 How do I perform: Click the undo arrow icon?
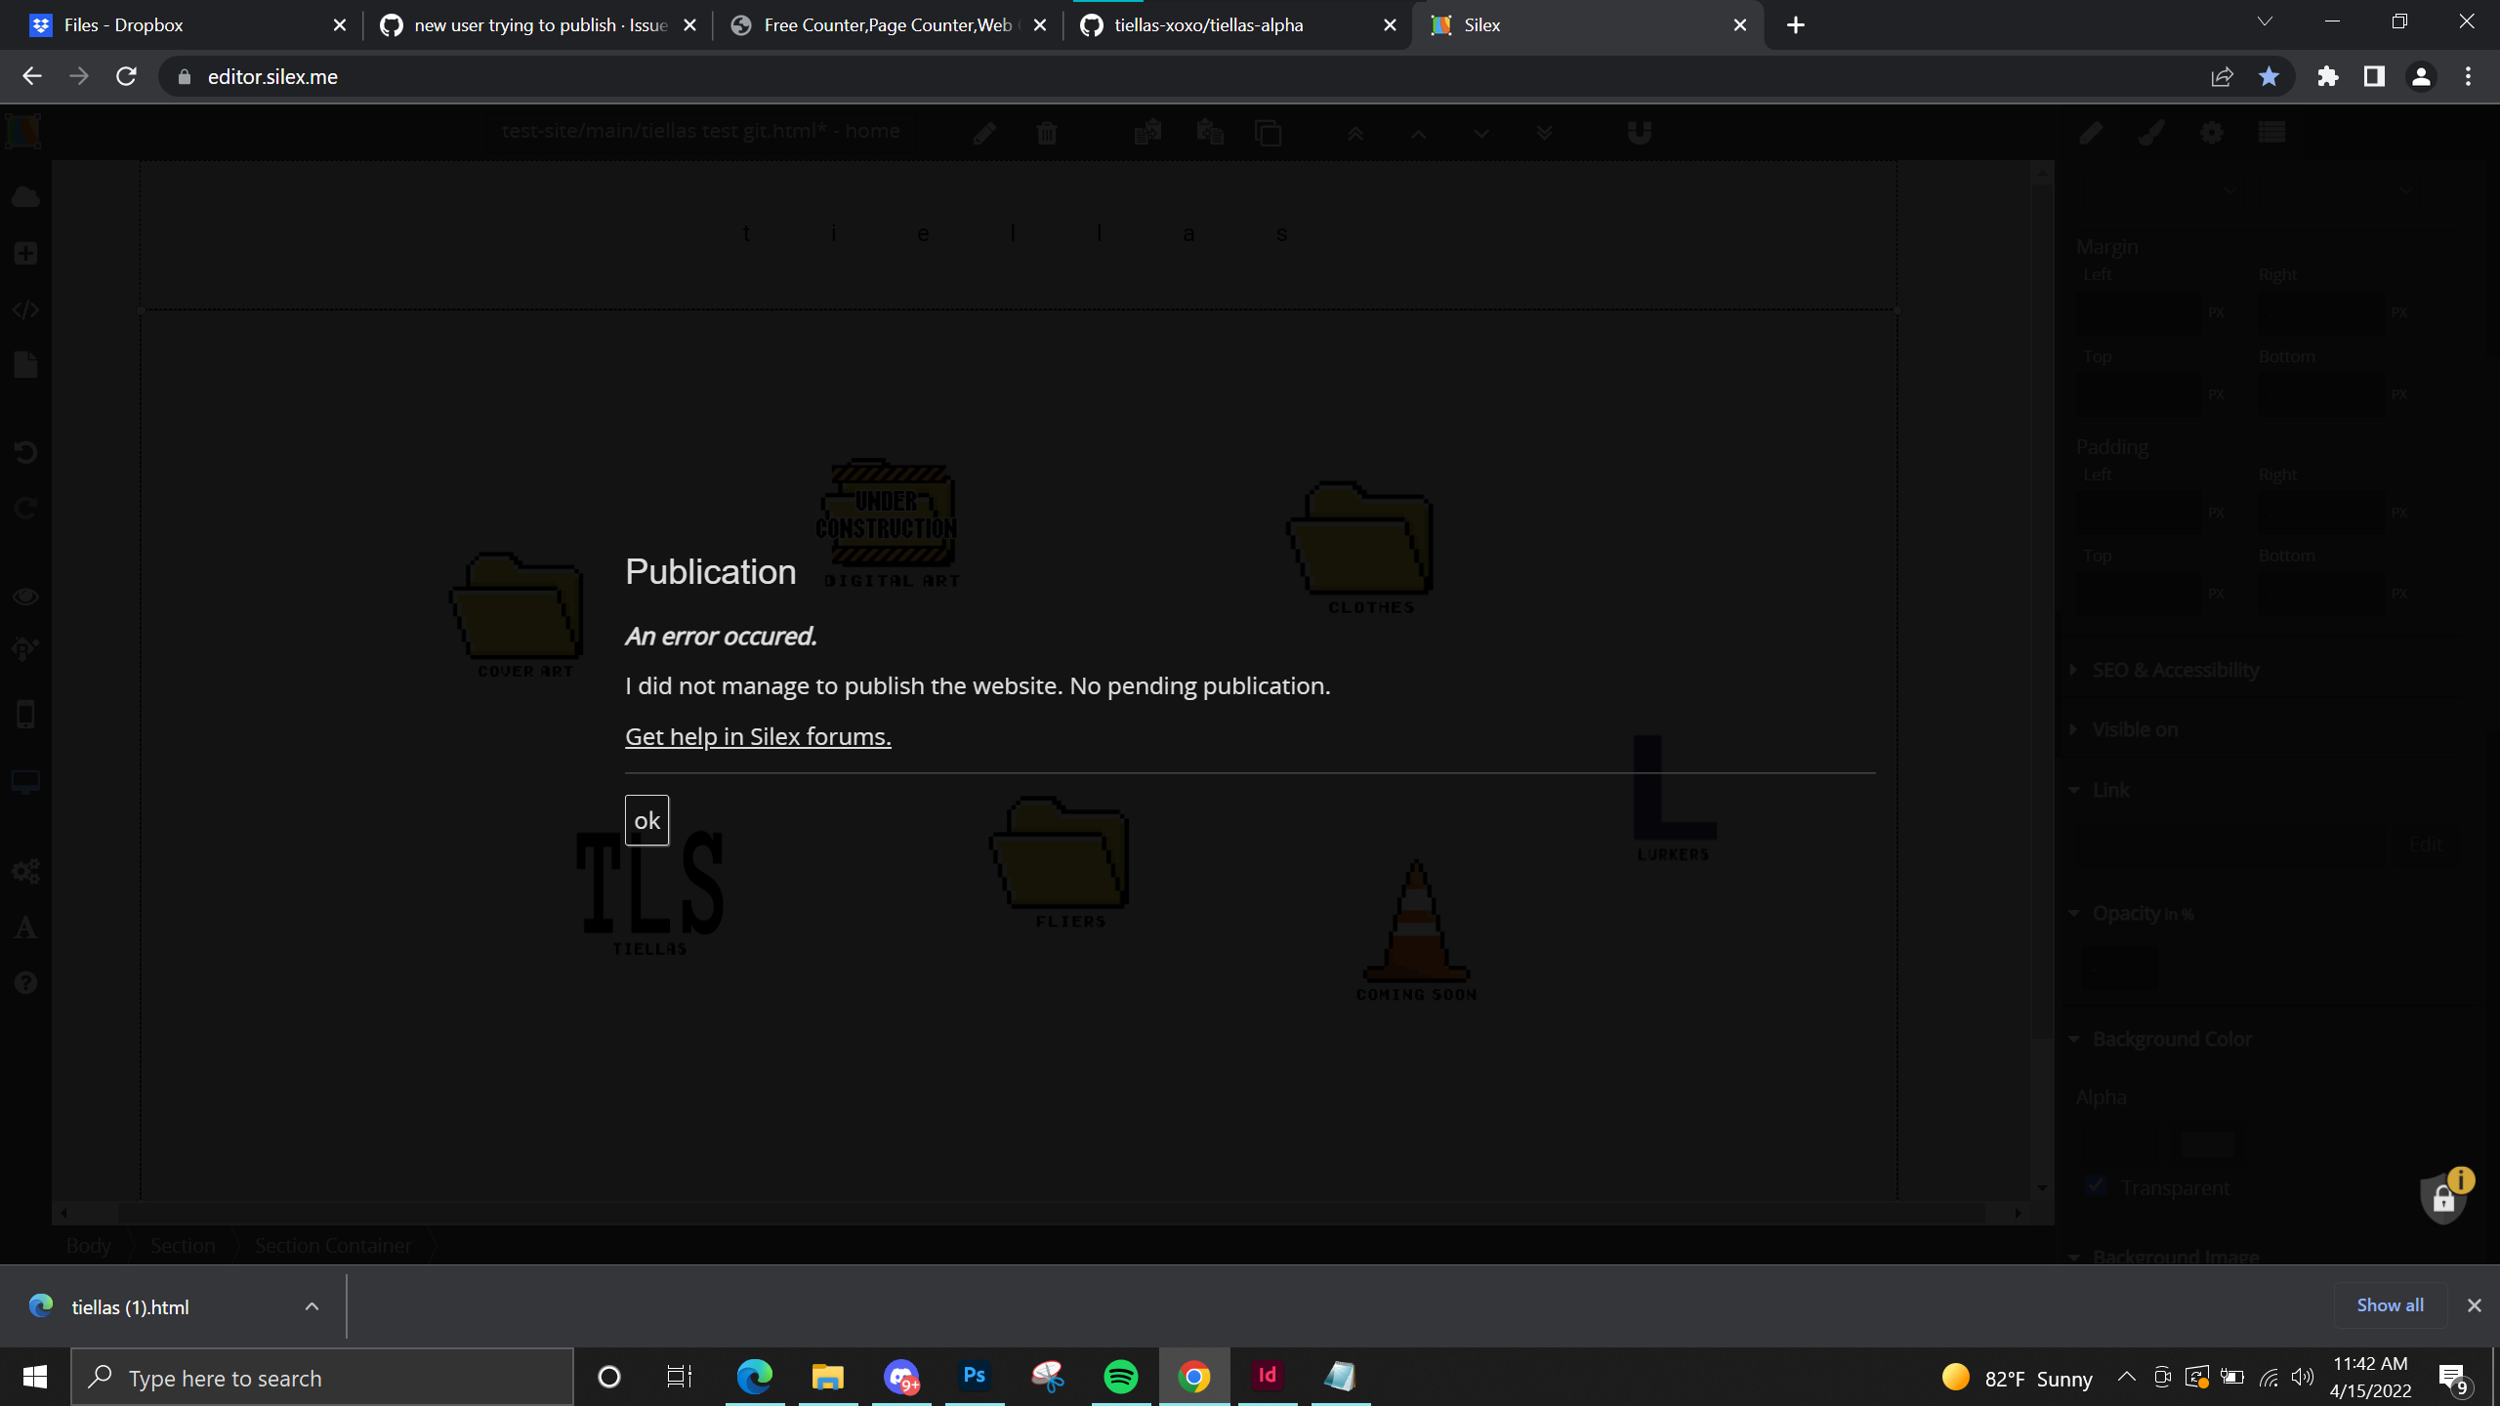pos(25,451)
